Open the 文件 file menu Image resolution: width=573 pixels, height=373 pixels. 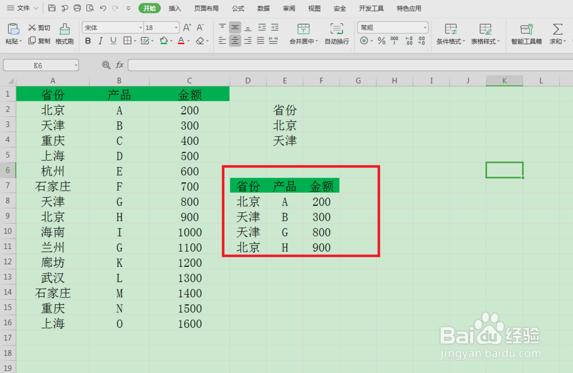point(23,8)
